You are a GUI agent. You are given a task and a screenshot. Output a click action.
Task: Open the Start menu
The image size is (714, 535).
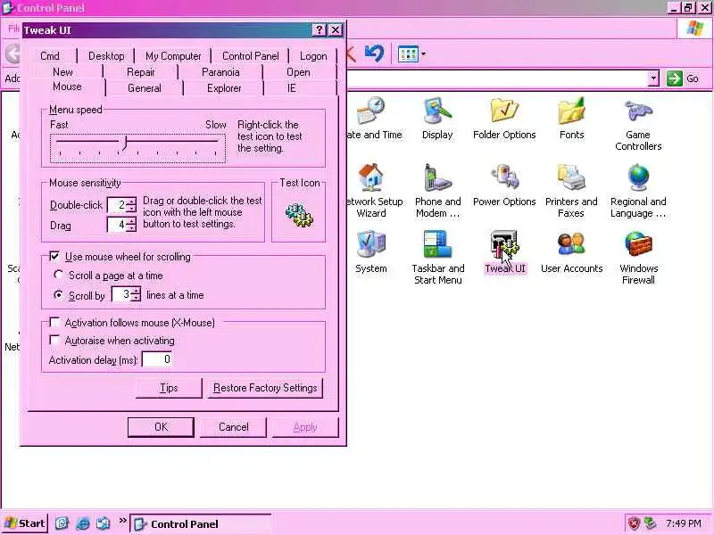[x=25, y=523]
